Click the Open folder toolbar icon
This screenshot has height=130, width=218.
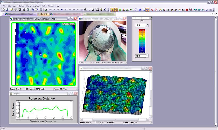click(x=12, y=10)
